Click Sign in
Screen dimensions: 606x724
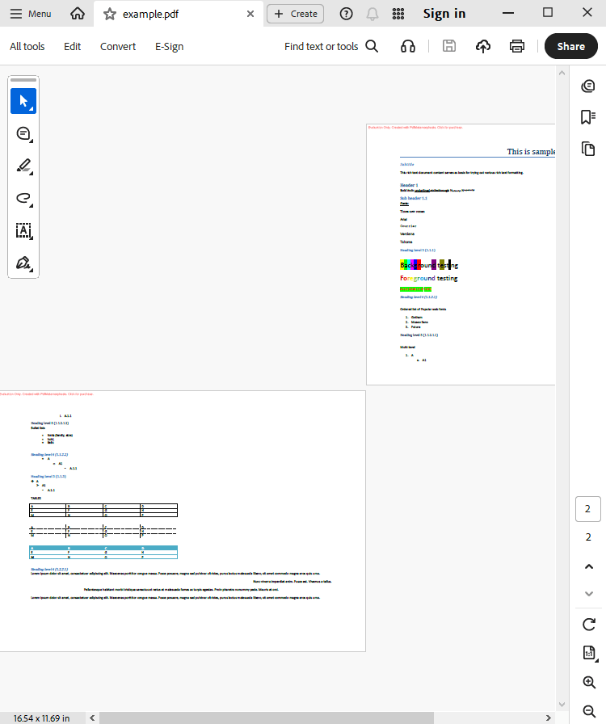point(444,14)
